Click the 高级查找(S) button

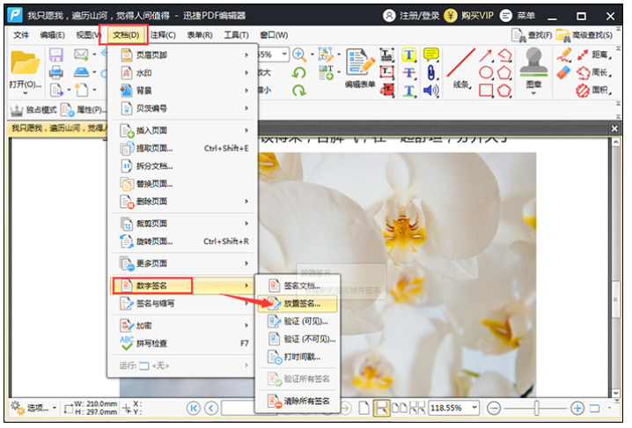click(x=584, y=35)
